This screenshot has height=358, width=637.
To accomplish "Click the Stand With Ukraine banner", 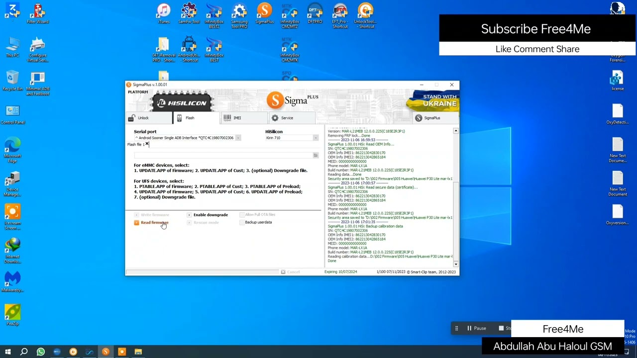I will point(432,100).
